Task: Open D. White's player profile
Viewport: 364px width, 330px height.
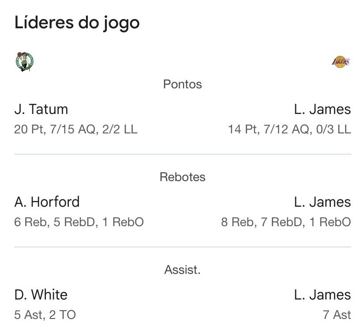Action: pyautogui.click(x=41, y=295)
